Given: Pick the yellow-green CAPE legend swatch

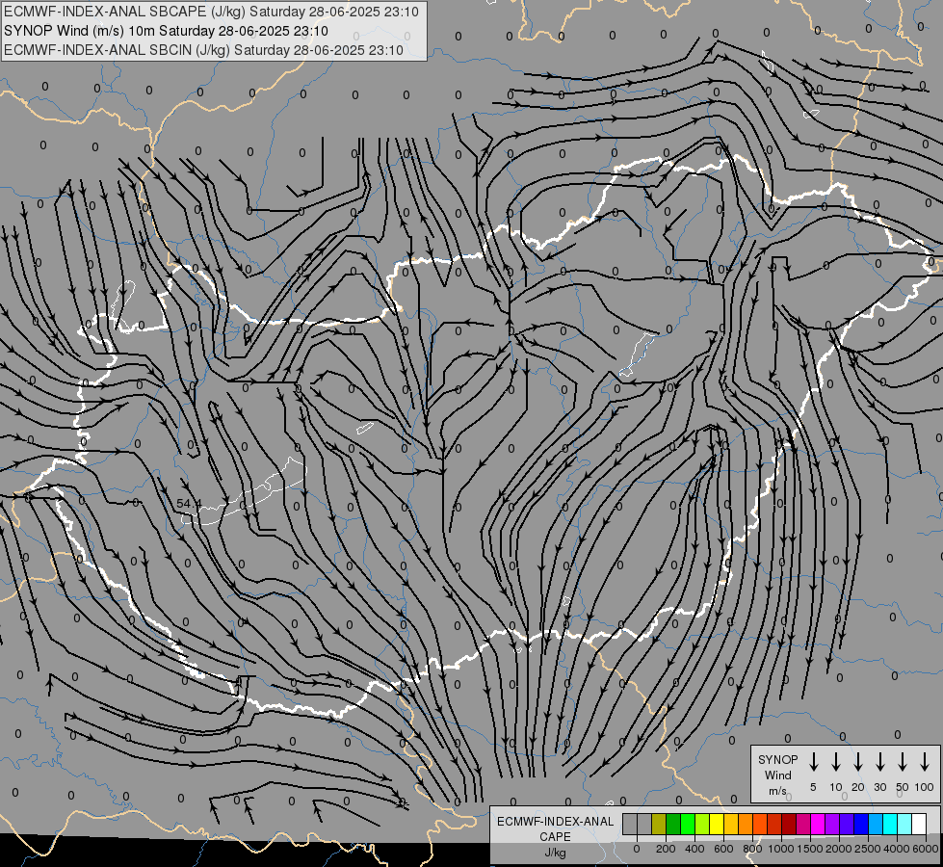Looking at the screenshot, I should [702, 824].
